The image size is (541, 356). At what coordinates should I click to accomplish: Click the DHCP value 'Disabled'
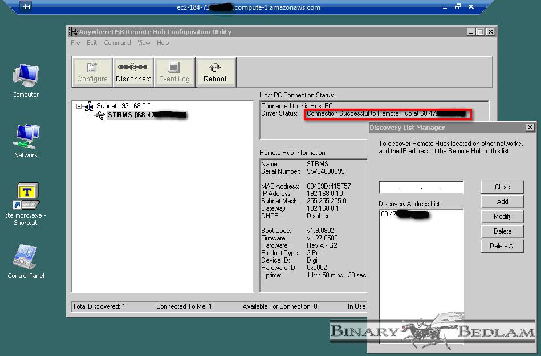tap(319, 216)
